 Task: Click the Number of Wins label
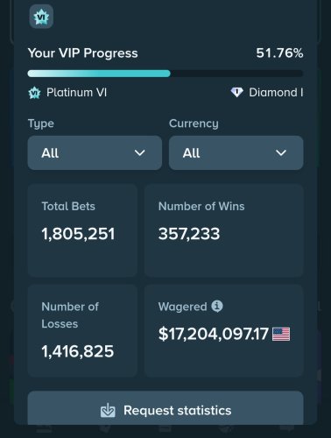click(x=201, y=207)
